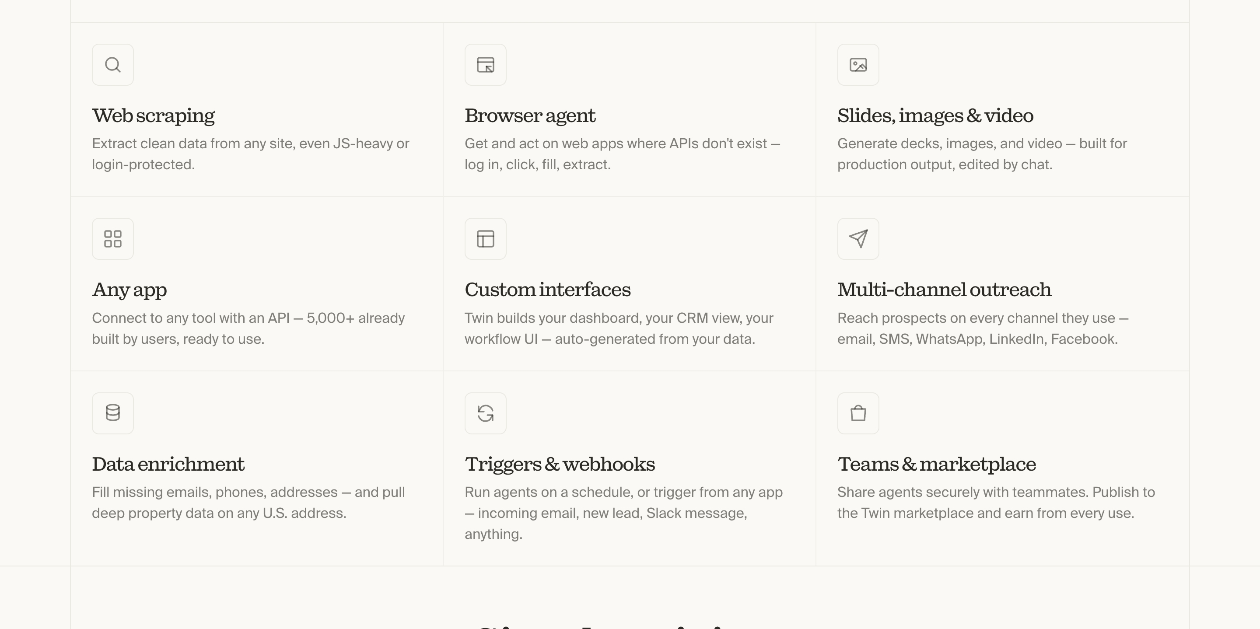
Task: Open the Web scraping heading
Action: click(153, 116)
